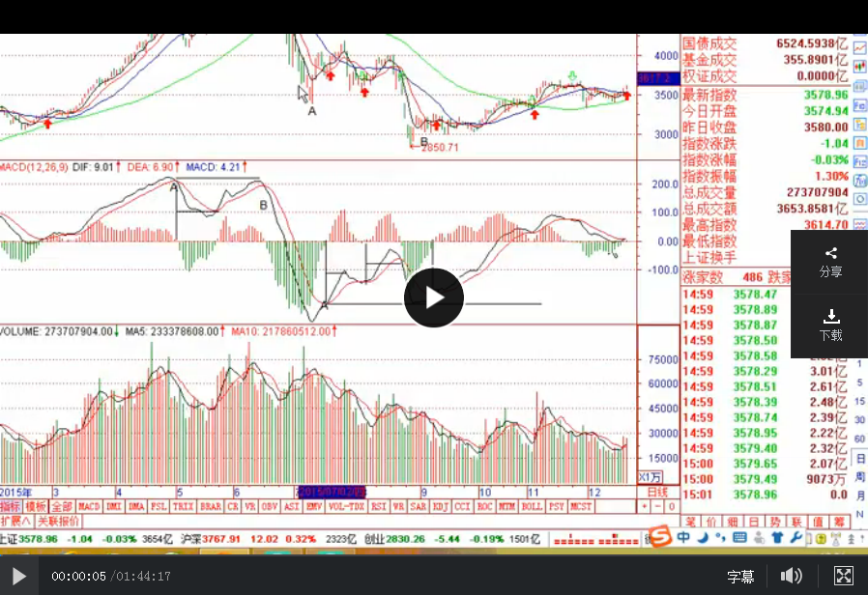Click the wavy lines icon in right sidebar
Viewport: 868px width, 595px height.
coord(859,223)
